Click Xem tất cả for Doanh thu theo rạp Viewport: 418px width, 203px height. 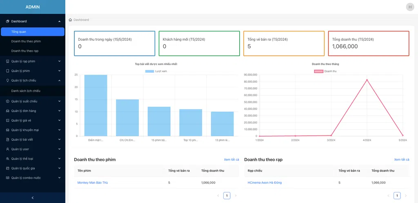point(402,160)
